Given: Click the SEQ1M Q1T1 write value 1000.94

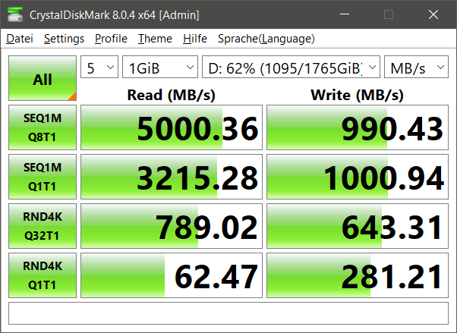Looking at the screenshot, I should click(358, 177).
